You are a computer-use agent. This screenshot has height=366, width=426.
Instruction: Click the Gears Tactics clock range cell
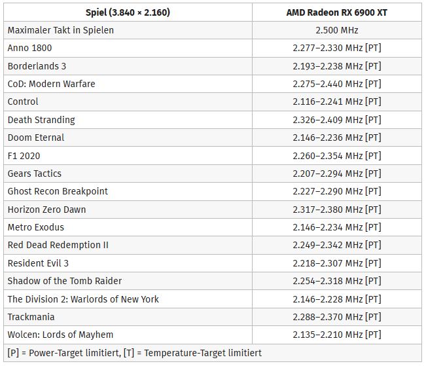tap(336, 174)
